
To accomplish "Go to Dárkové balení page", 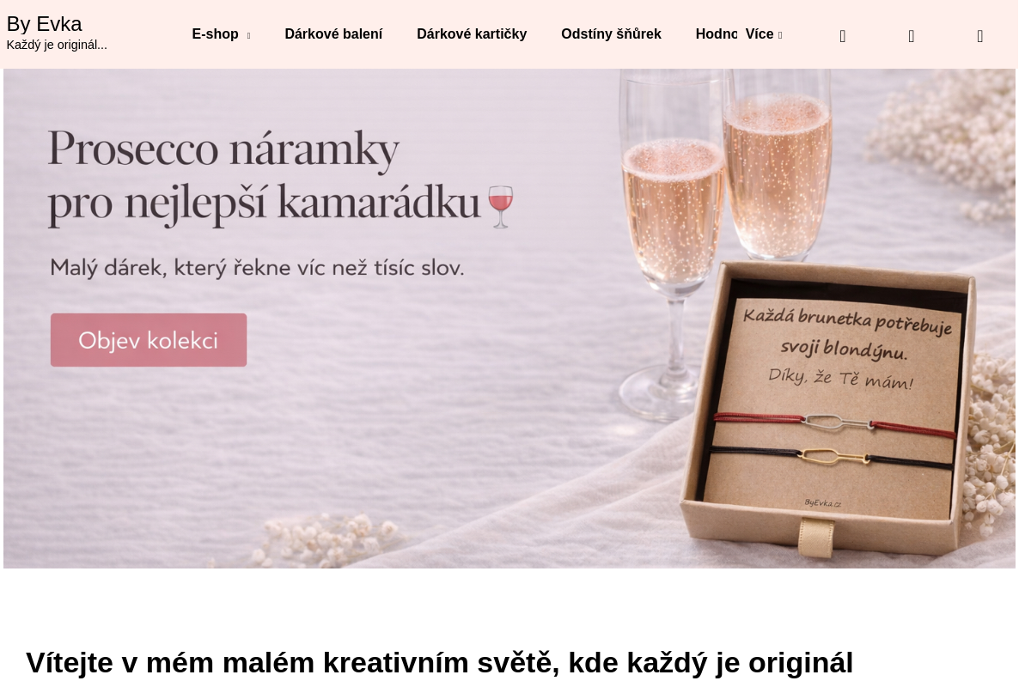I will coord(333,34).
